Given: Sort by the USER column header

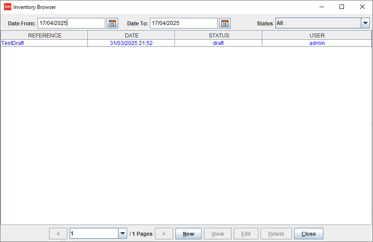Looking at the screenshot, I should [317, 35].
